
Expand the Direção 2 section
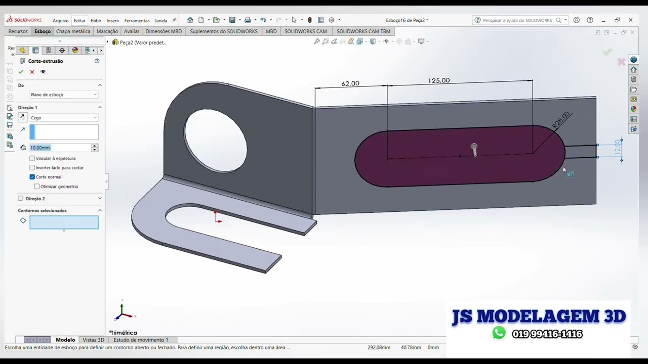tap(100, 199)
